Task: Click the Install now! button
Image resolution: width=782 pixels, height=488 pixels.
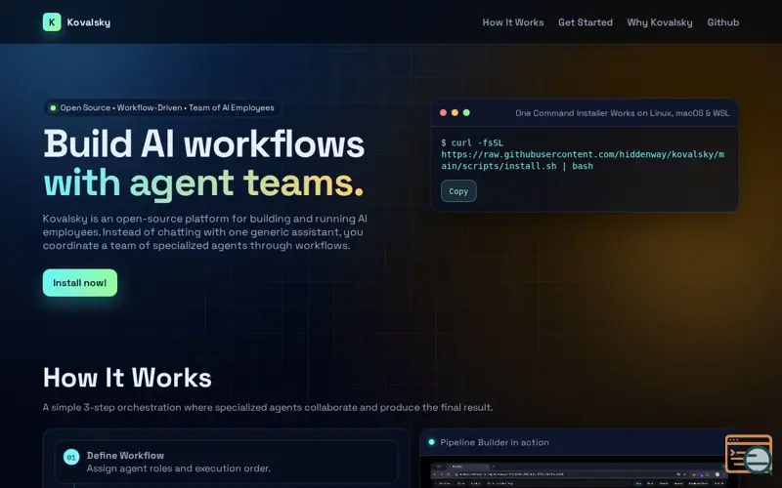Action: tap(80, 283)
